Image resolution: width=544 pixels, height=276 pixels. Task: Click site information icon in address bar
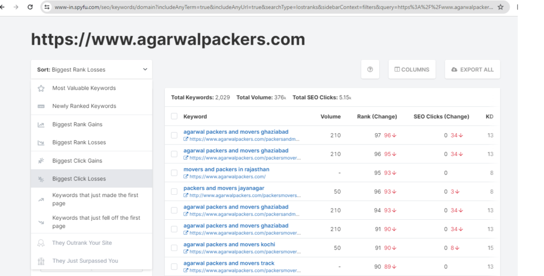pos(47,7)
